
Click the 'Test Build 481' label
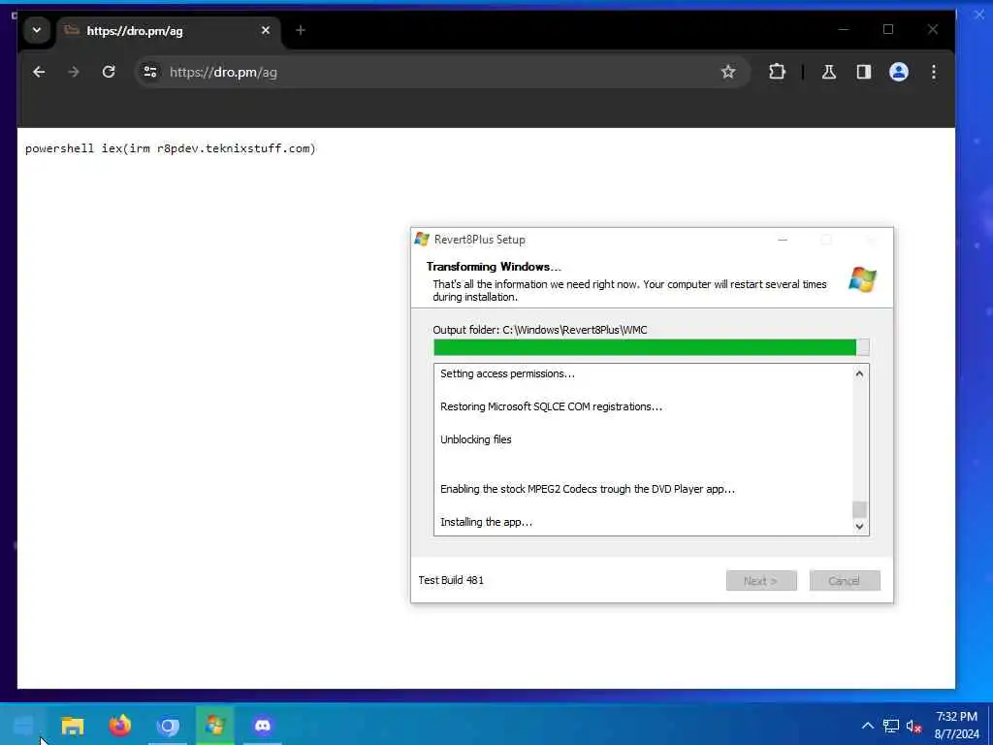click(451, 580)
